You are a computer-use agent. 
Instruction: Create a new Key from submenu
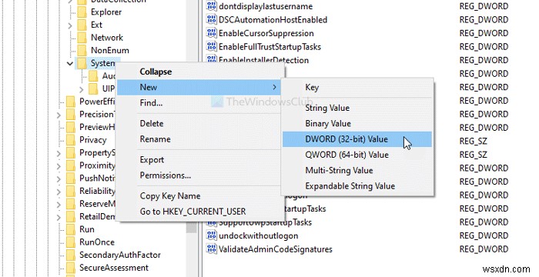pyautogui.click(x=357, y=87)
